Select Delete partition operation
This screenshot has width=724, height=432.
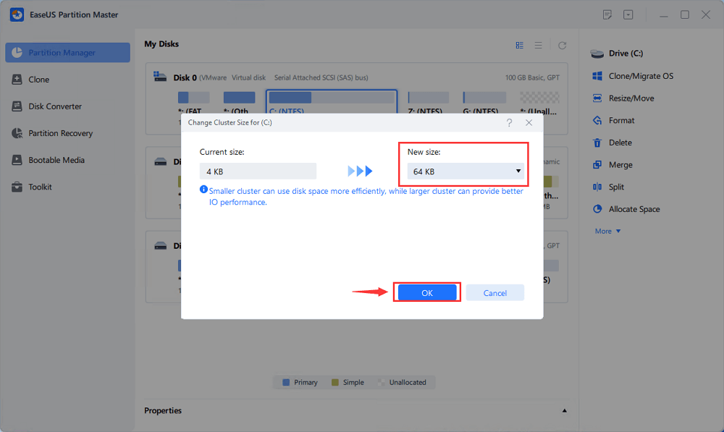tap(620, 142)
